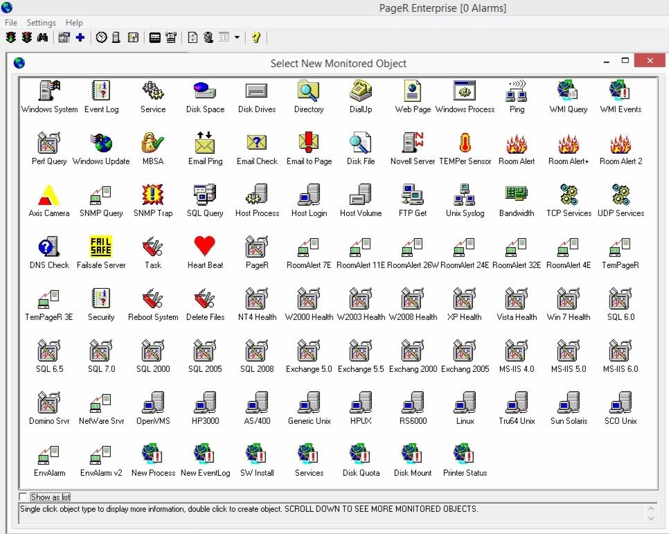Screen dimensions: 669x534
Task: Select the TEMPer Sensor thermometer icon
Action: click(465, 143)
